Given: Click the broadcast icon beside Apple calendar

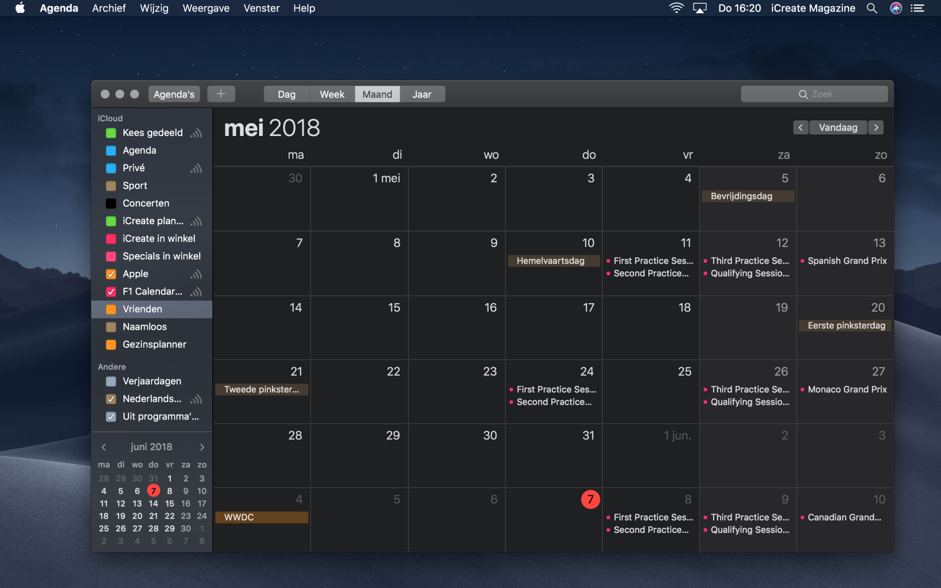Looking at the screenshot, I should pyautogui.click(x=196, y=274).
